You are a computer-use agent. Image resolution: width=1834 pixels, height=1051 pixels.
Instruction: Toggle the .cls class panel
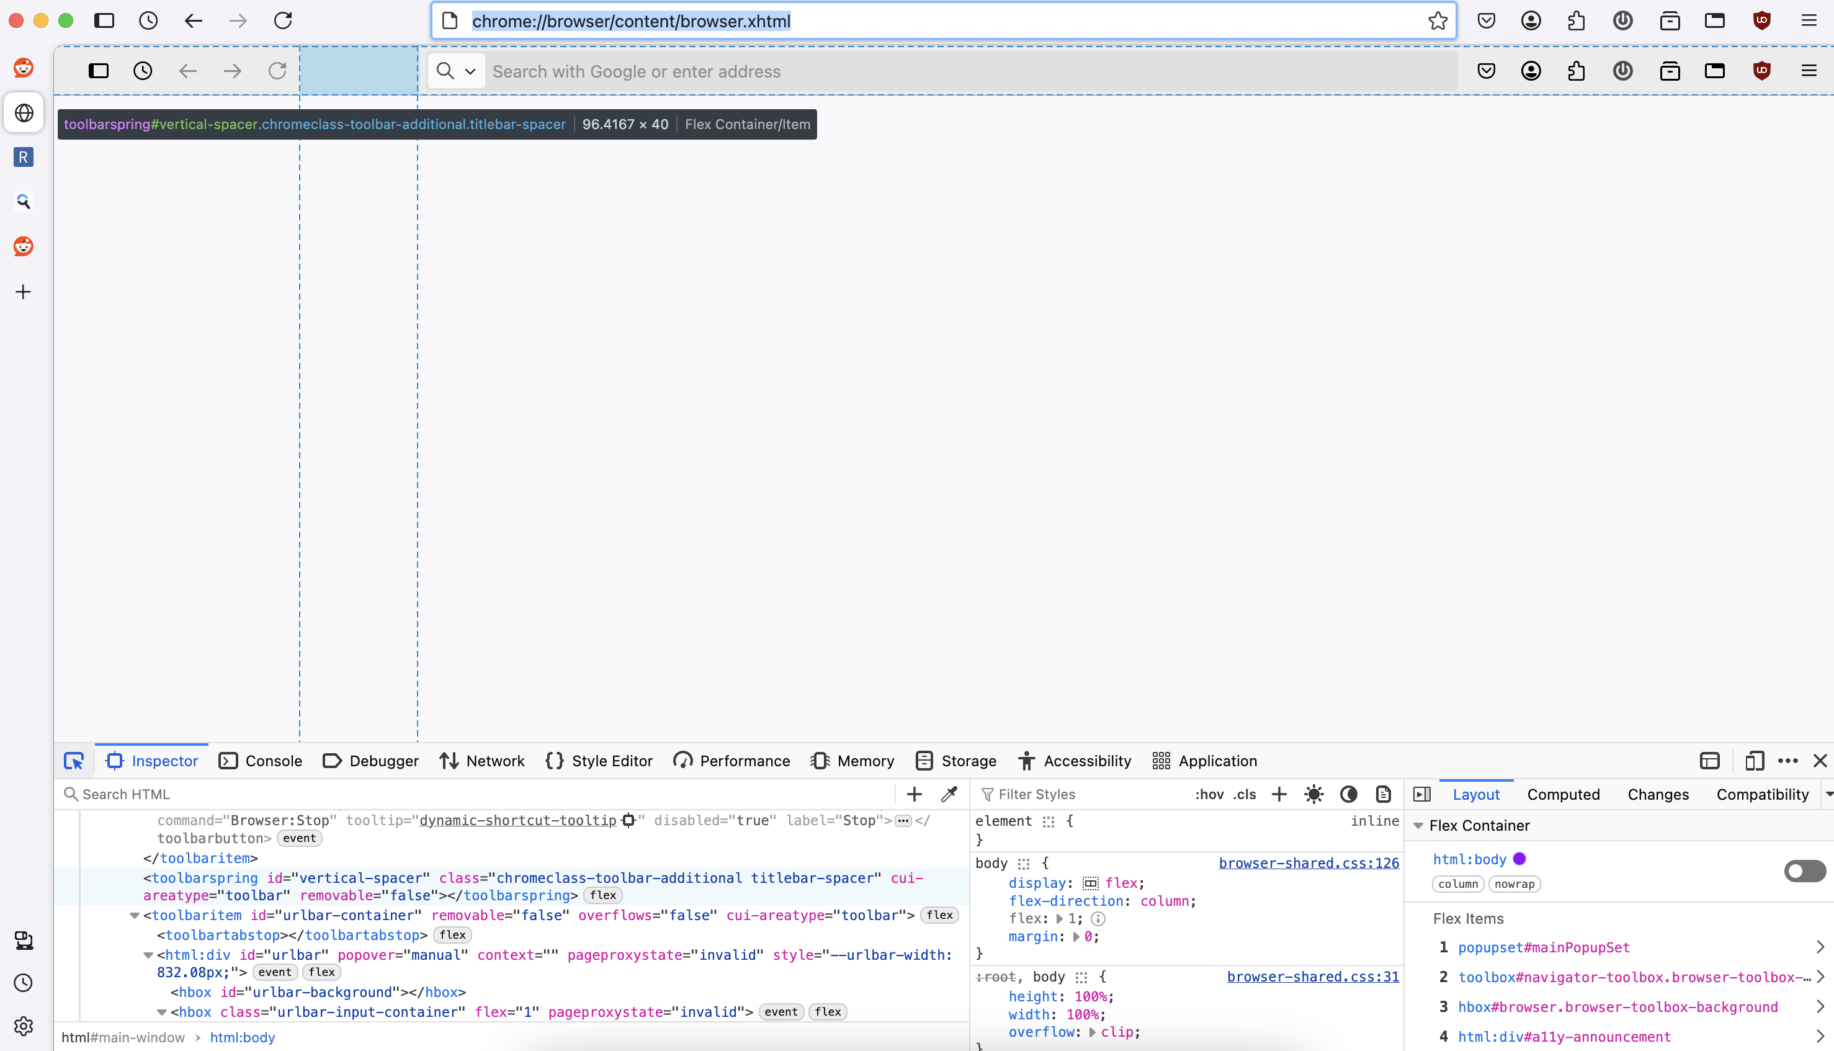pos(1245,794)
